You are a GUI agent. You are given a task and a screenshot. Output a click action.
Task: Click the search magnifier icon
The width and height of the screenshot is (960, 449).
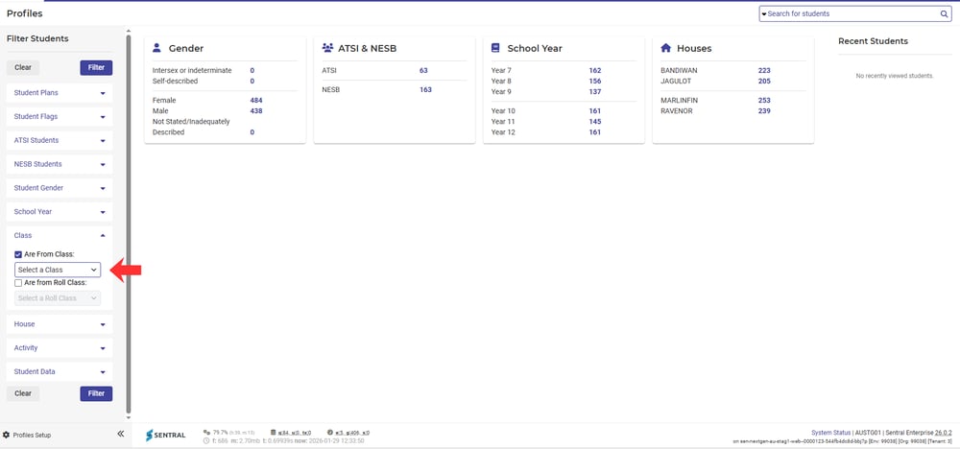click(x=944, y=13)
